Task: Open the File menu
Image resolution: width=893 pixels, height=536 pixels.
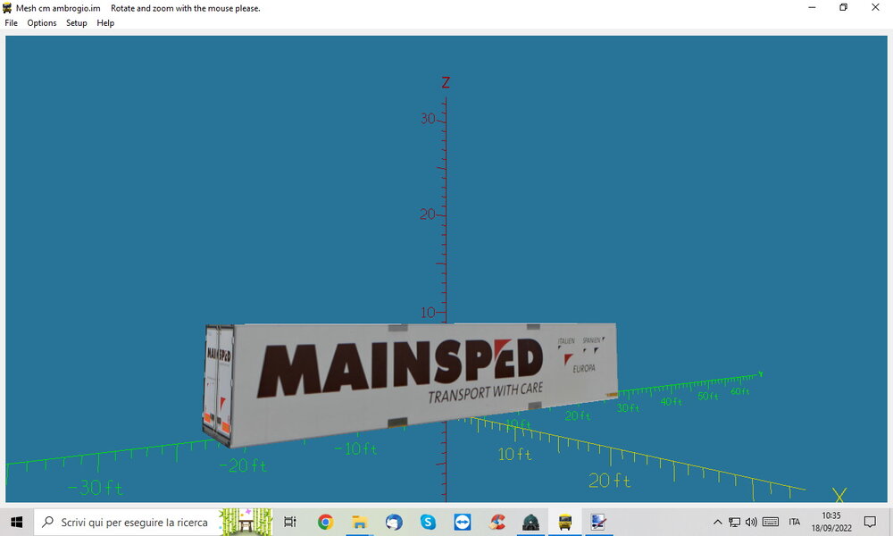Action: [x=12, y=23]
